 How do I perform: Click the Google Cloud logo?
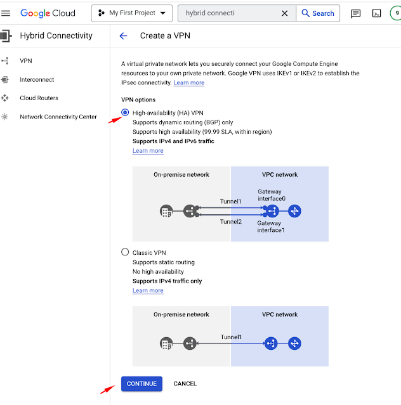[x=48, y=13]
